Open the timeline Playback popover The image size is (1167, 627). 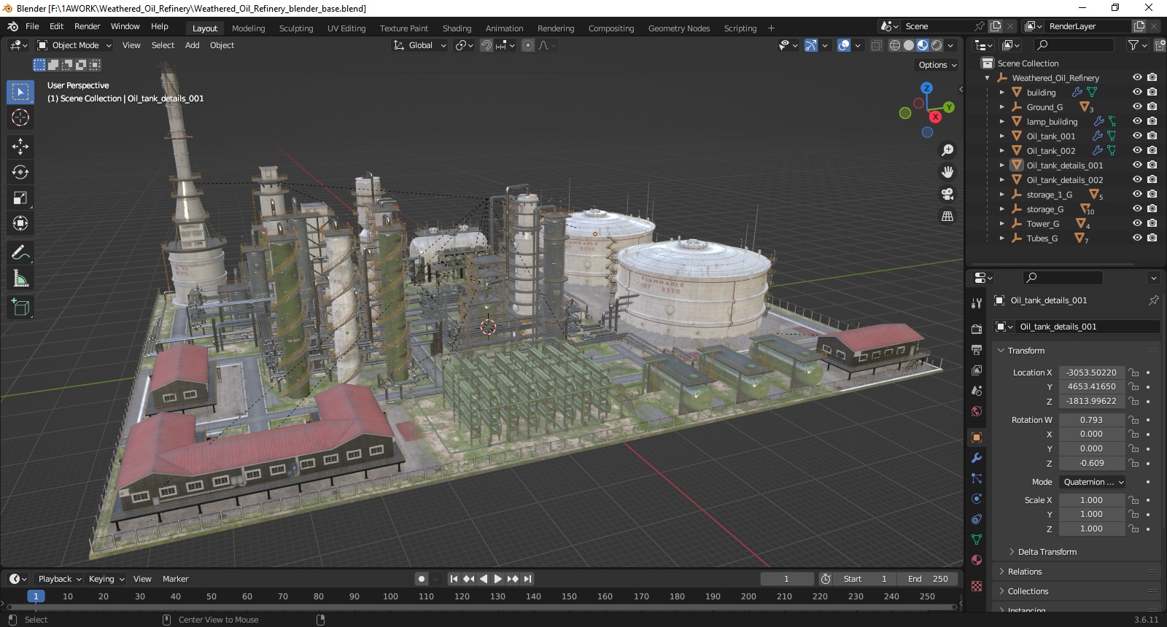coord(59,579)
